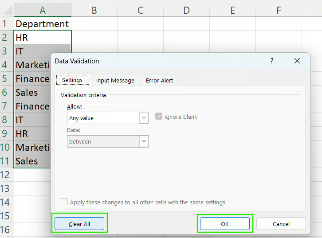Click the Help question mark icon

272,61
